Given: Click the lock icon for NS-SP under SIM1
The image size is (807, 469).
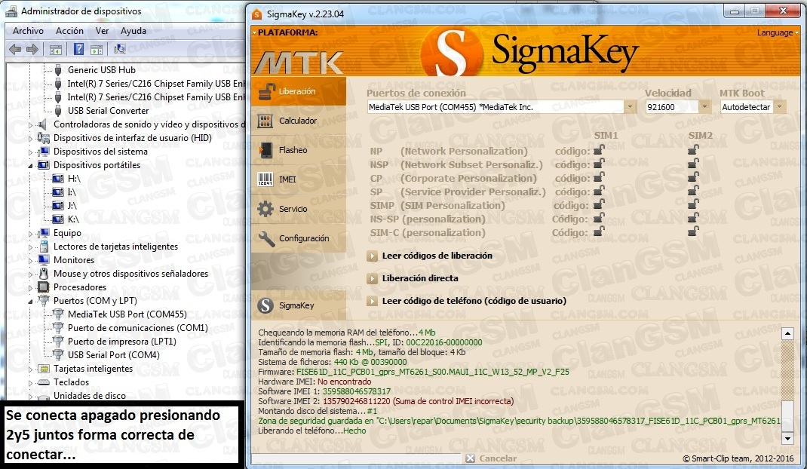Looking at the screenshot, I should coord(599,218).
